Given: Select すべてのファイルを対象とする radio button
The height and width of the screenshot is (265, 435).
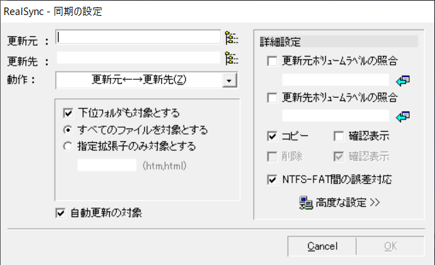Looking at the screenshot, I should click(x=68, y=130).
